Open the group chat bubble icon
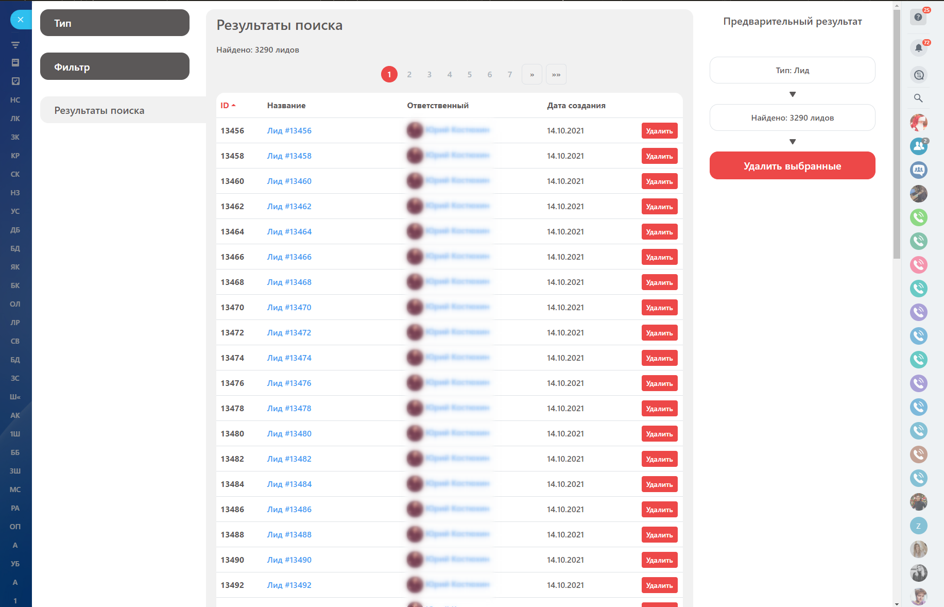Screen dimensions: 944x607 click(918, 170)
